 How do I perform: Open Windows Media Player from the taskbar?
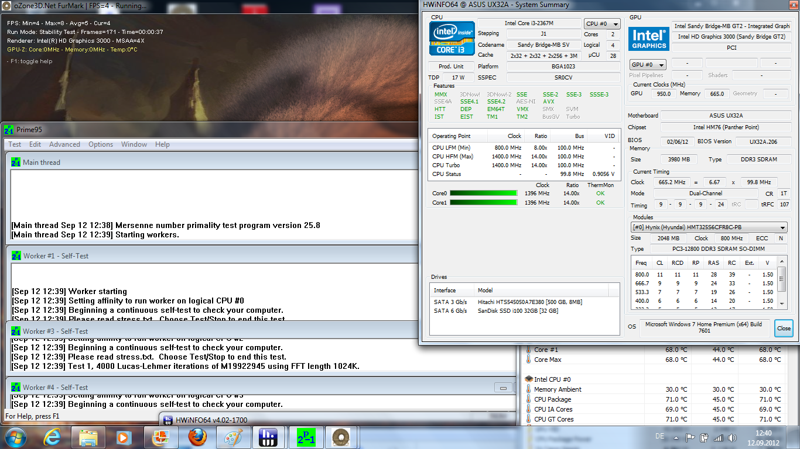click(x=124, y=437)
